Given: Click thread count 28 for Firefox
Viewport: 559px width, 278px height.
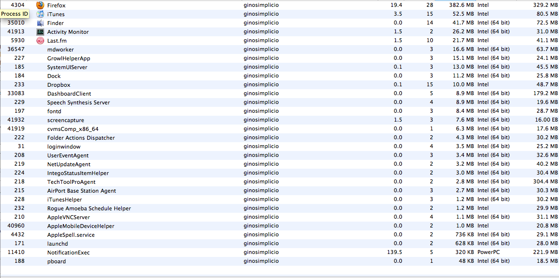Looking at the screenshot, I should [x=430, y=5].
